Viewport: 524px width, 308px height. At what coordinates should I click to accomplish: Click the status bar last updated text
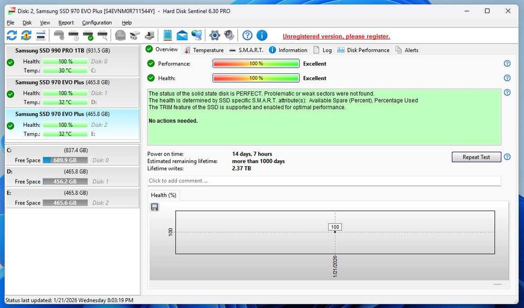click(x=69, y=300)
